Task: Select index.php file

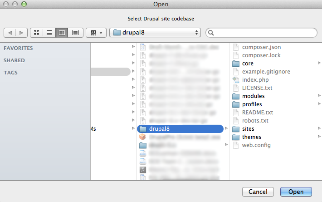Action: pos(255,80)
